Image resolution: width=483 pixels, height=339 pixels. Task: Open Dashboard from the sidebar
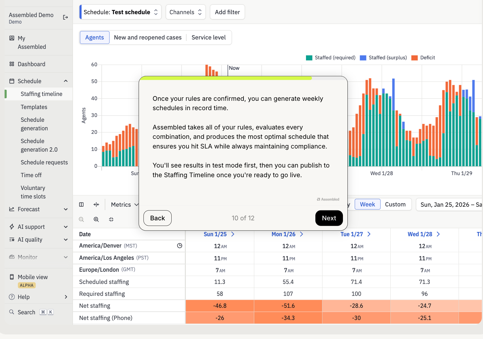click(x=32, y=64)
